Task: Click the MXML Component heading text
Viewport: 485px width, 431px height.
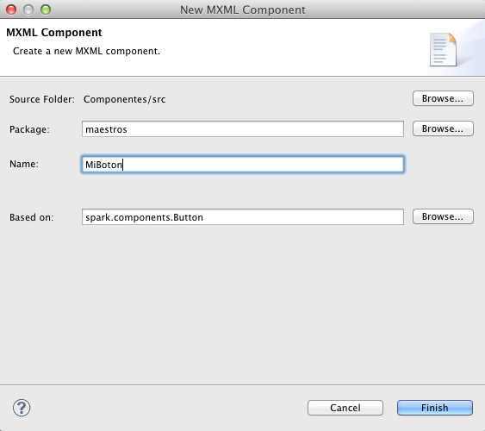Action: pos(53,33)
